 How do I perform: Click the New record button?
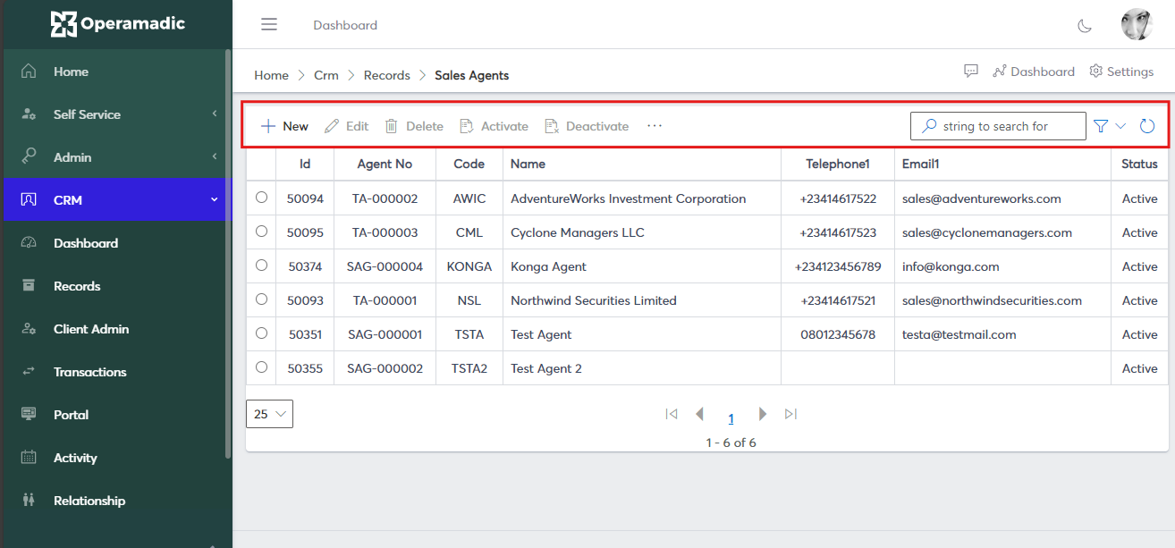coord(284,126)
